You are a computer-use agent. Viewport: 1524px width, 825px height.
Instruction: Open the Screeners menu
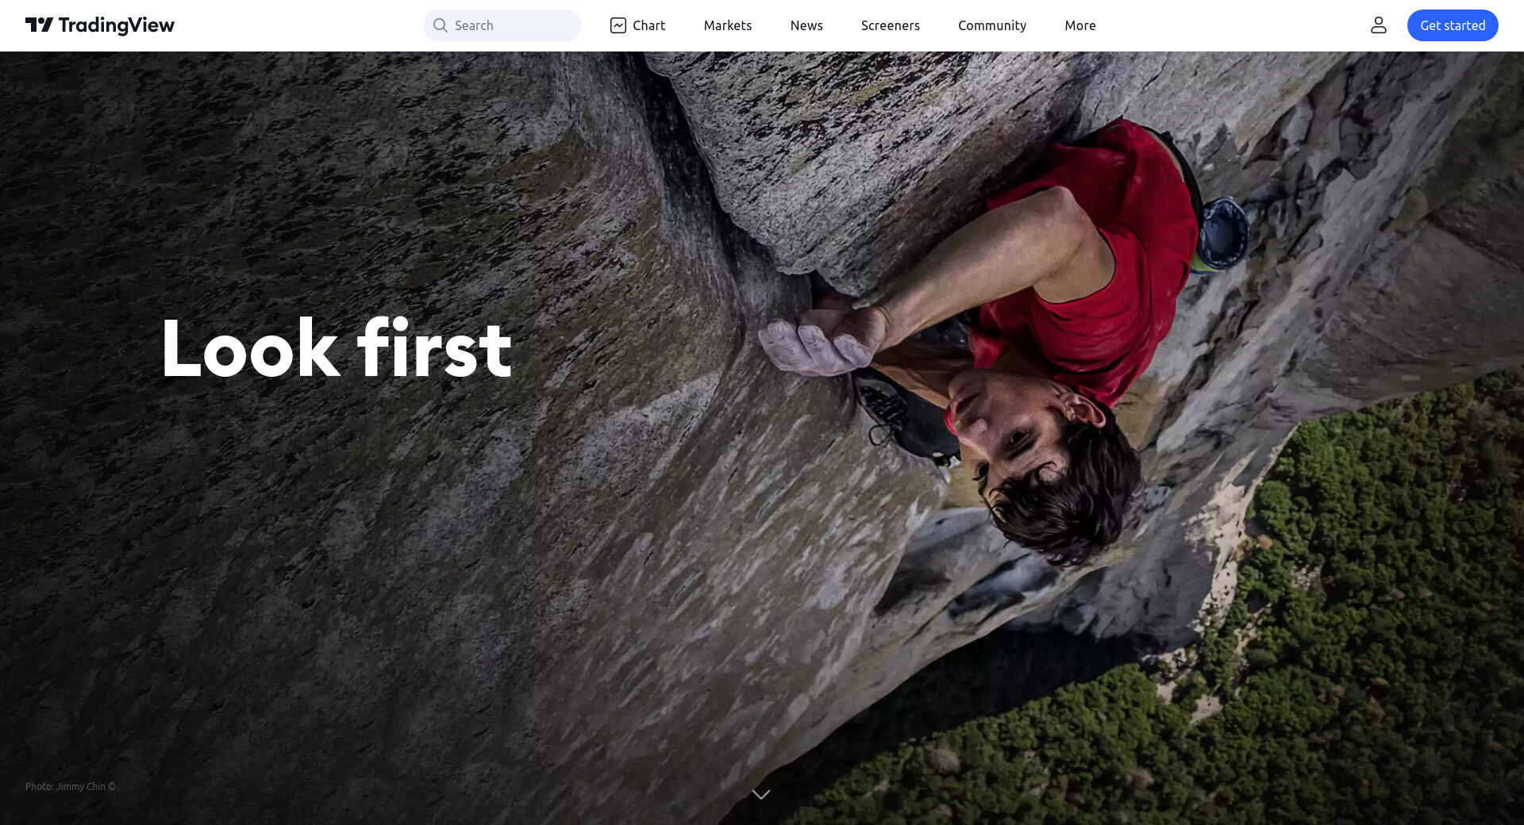coord(891,25)
